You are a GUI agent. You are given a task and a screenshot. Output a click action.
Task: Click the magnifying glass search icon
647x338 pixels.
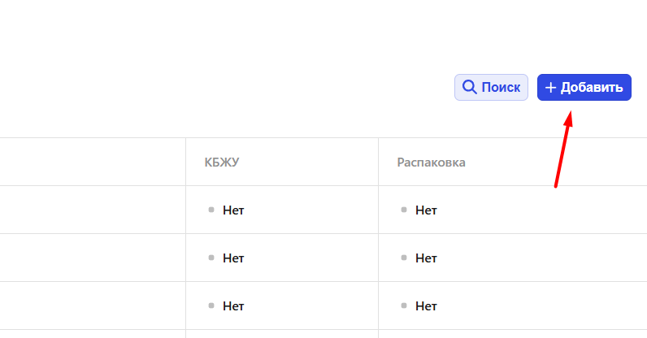(x=469, y=87)
